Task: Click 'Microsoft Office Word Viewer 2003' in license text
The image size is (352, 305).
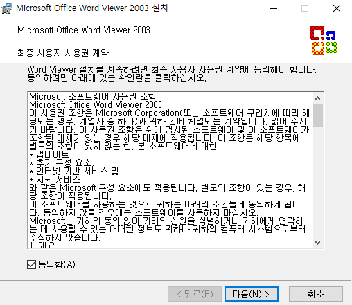Action: (x=96, y=104)
